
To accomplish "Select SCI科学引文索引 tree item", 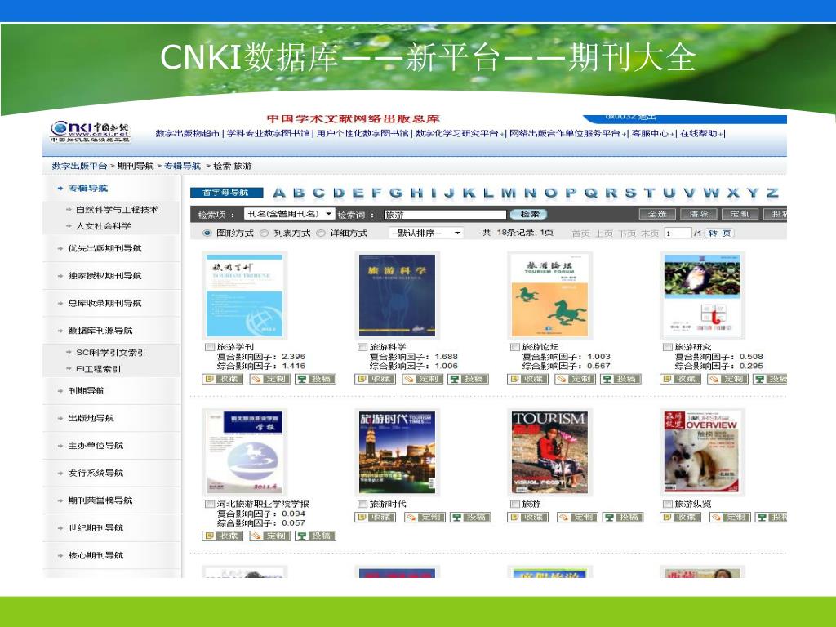I will coord(111,353).
